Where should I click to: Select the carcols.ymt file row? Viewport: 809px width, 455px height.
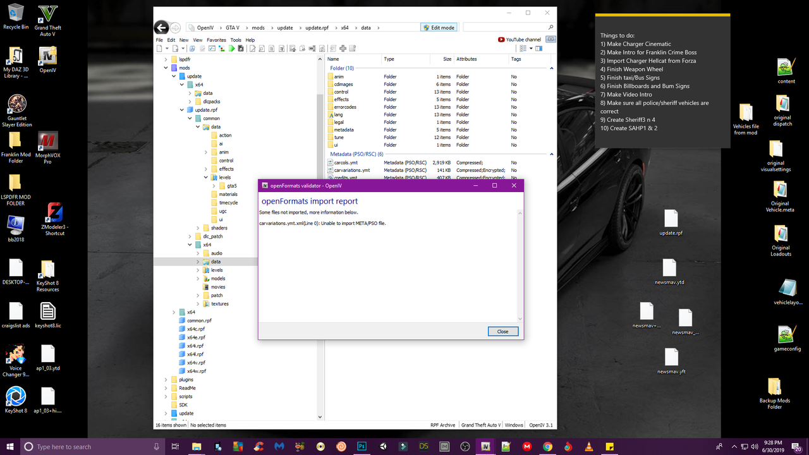pyautogui.click(x=439, y=162)
